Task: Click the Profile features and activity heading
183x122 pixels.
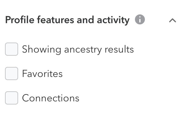Action: (67, 20)
